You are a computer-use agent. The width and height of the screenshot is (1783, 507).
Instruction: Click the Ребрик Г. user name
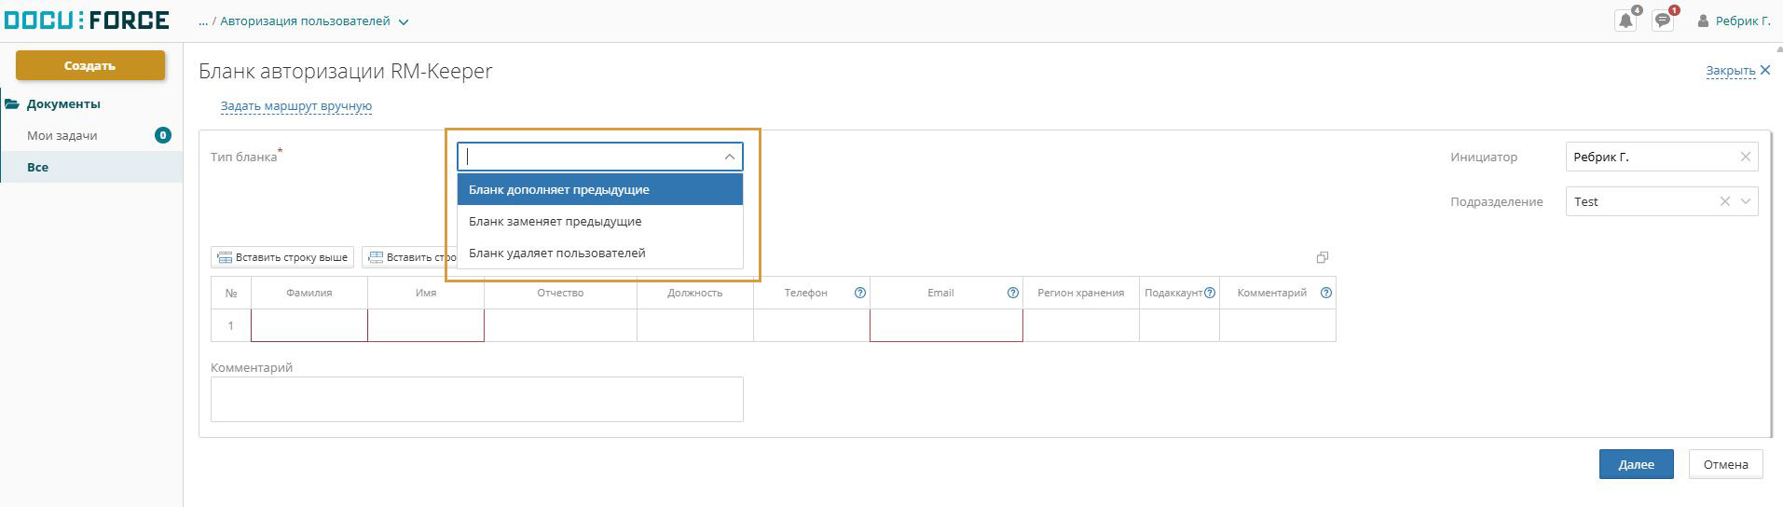[1743, 21]
